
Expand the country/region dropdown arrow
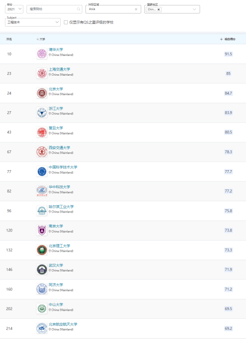[194, 9]
